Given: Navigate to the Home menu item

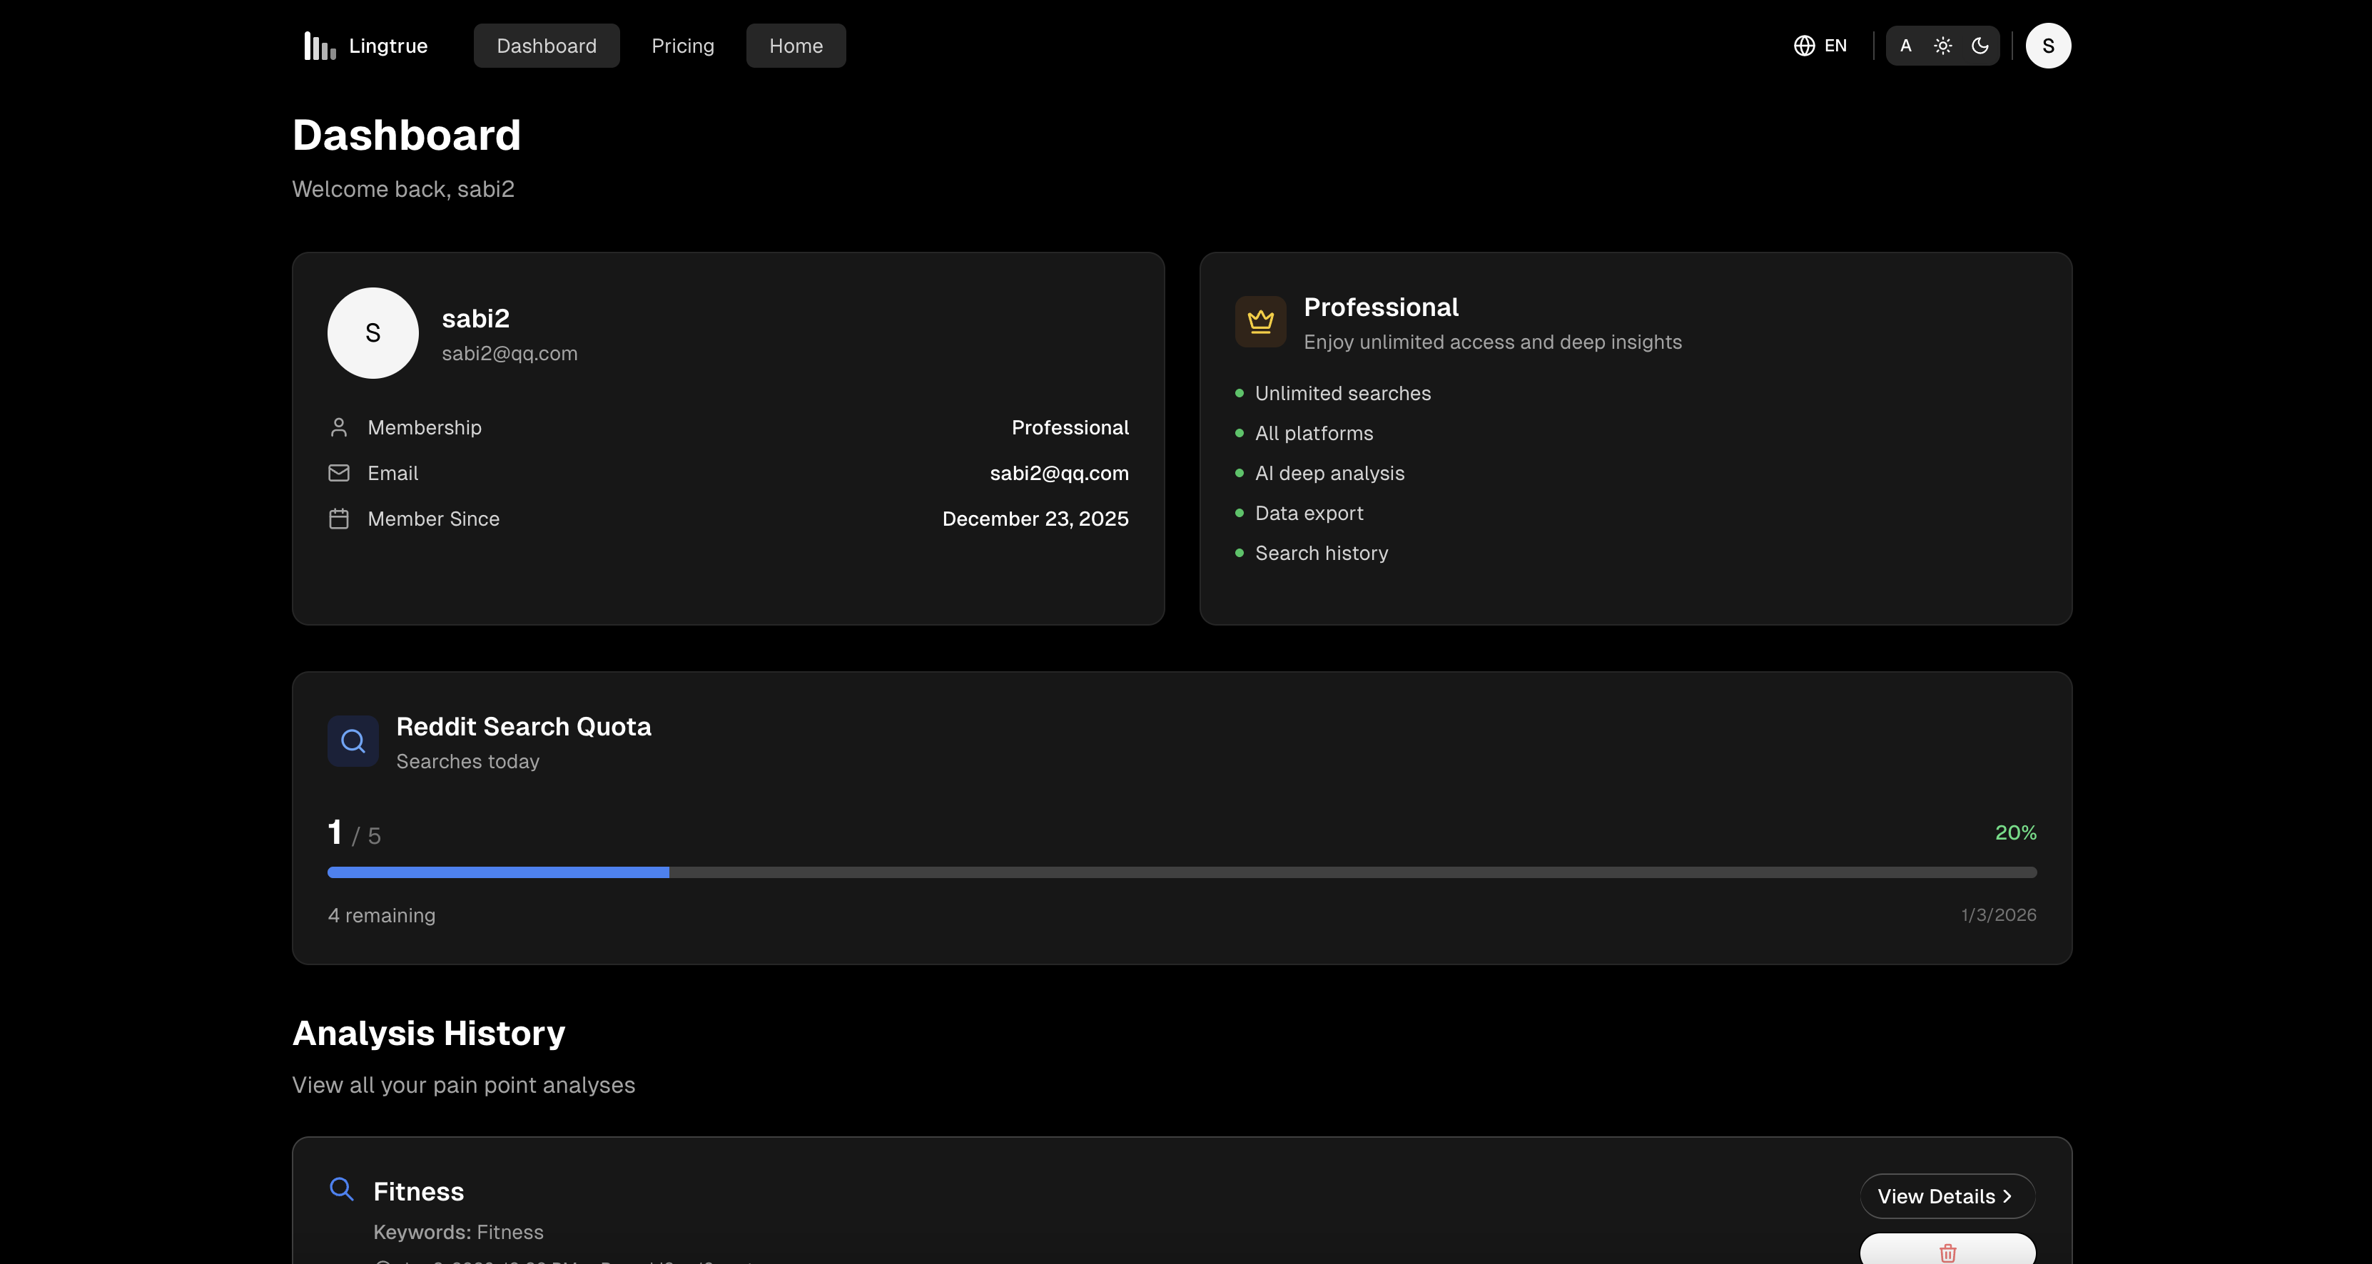Looking at the screenshot, I should tap(796, 45).
